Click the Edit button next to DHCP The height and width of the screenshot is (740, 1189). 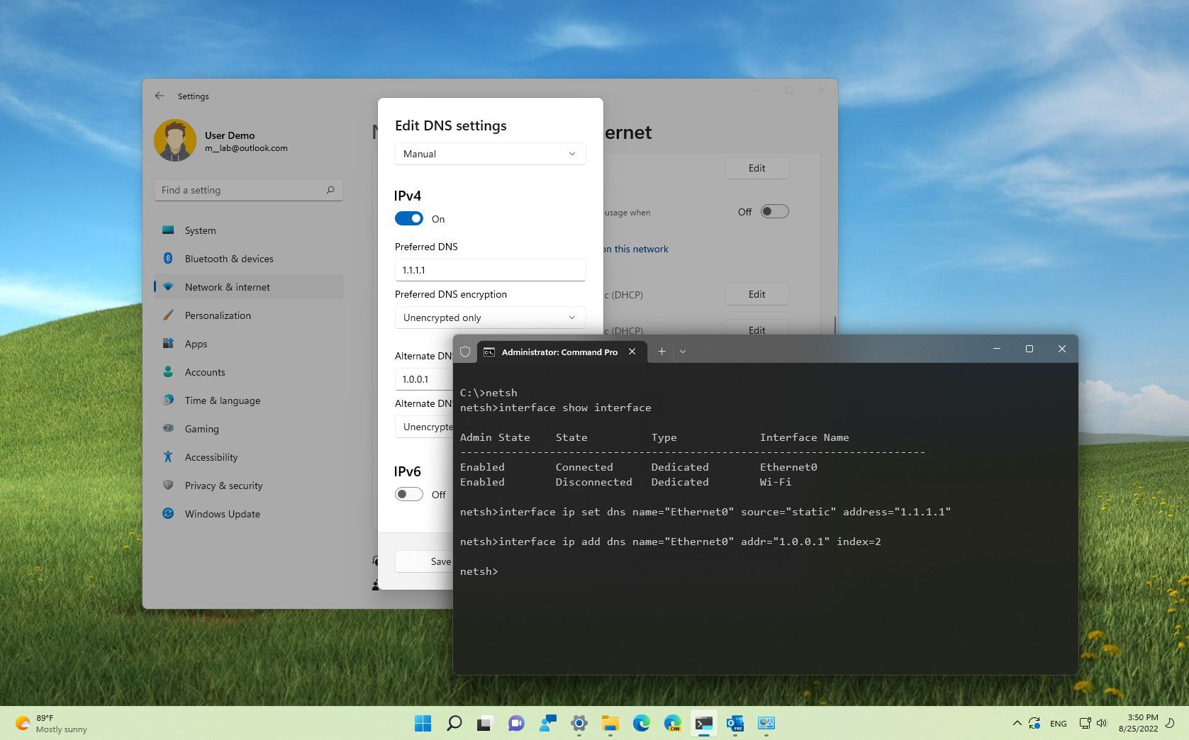[757, 294]
